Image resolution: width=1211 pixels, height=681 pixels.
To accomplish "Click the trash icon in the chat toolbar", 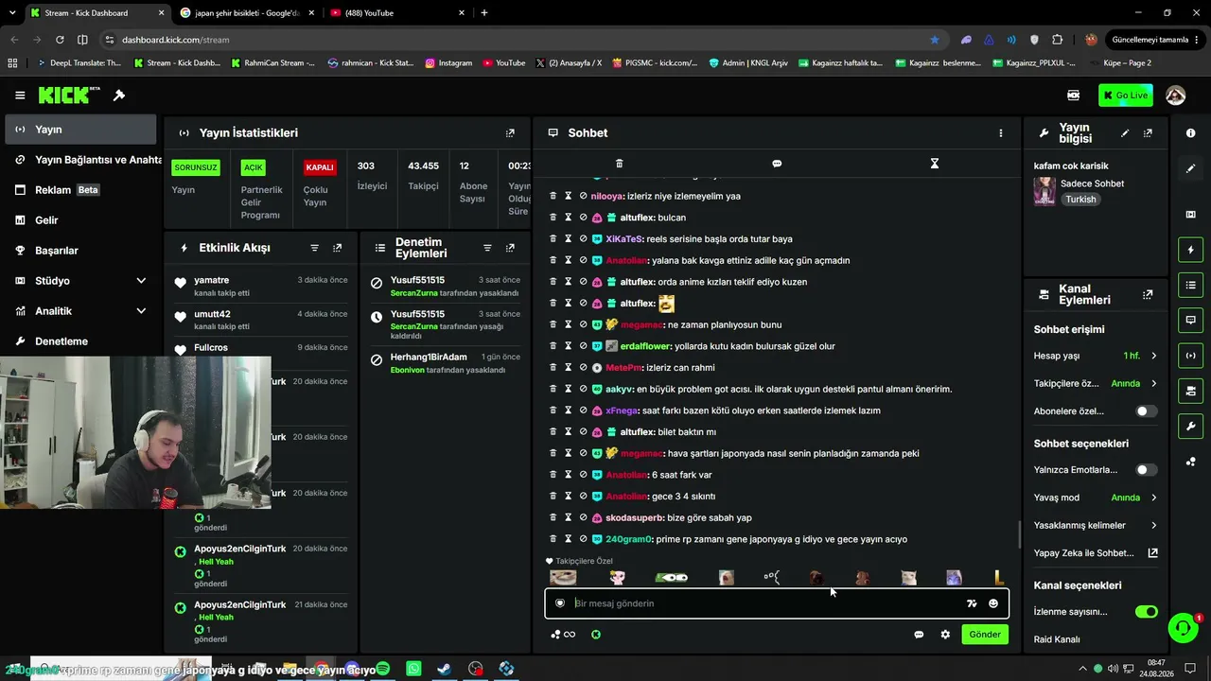I will pos(620,164).
